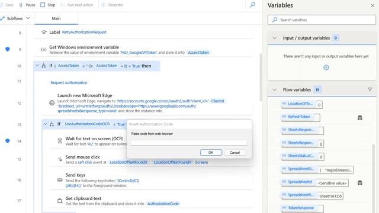Select the Send keys action title
379x213 pixels.
coord(75,175)
